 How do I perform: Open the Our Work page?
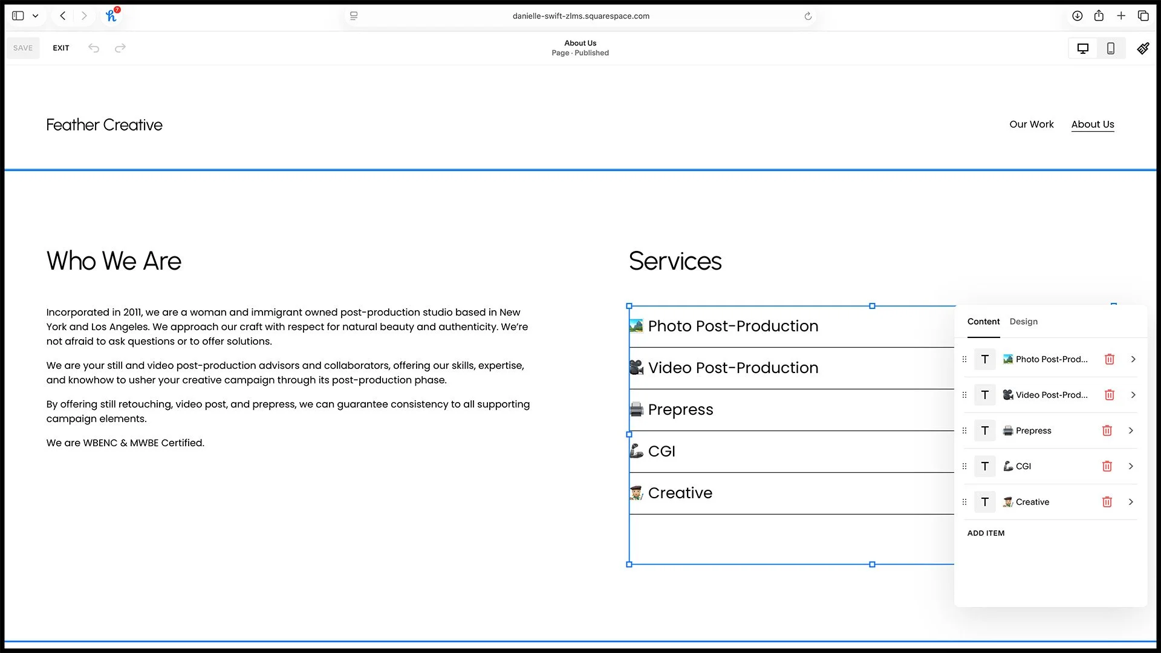coord(1032,124)
